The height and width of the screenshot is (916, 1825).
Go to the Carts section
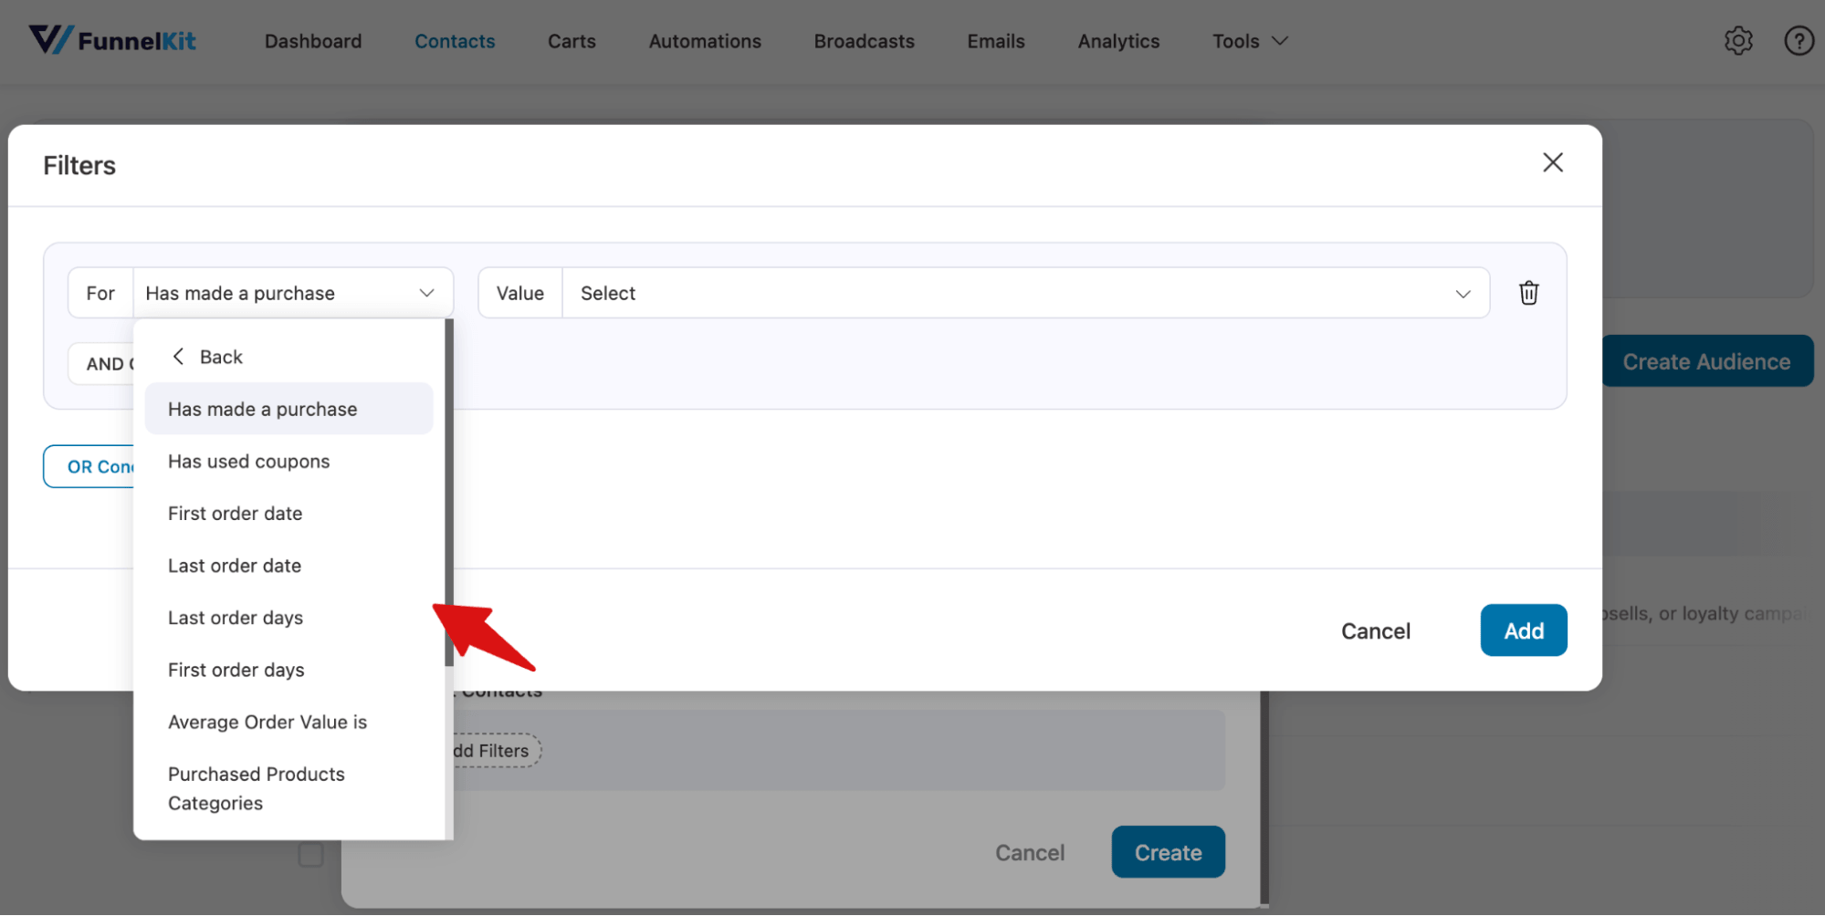572,41
